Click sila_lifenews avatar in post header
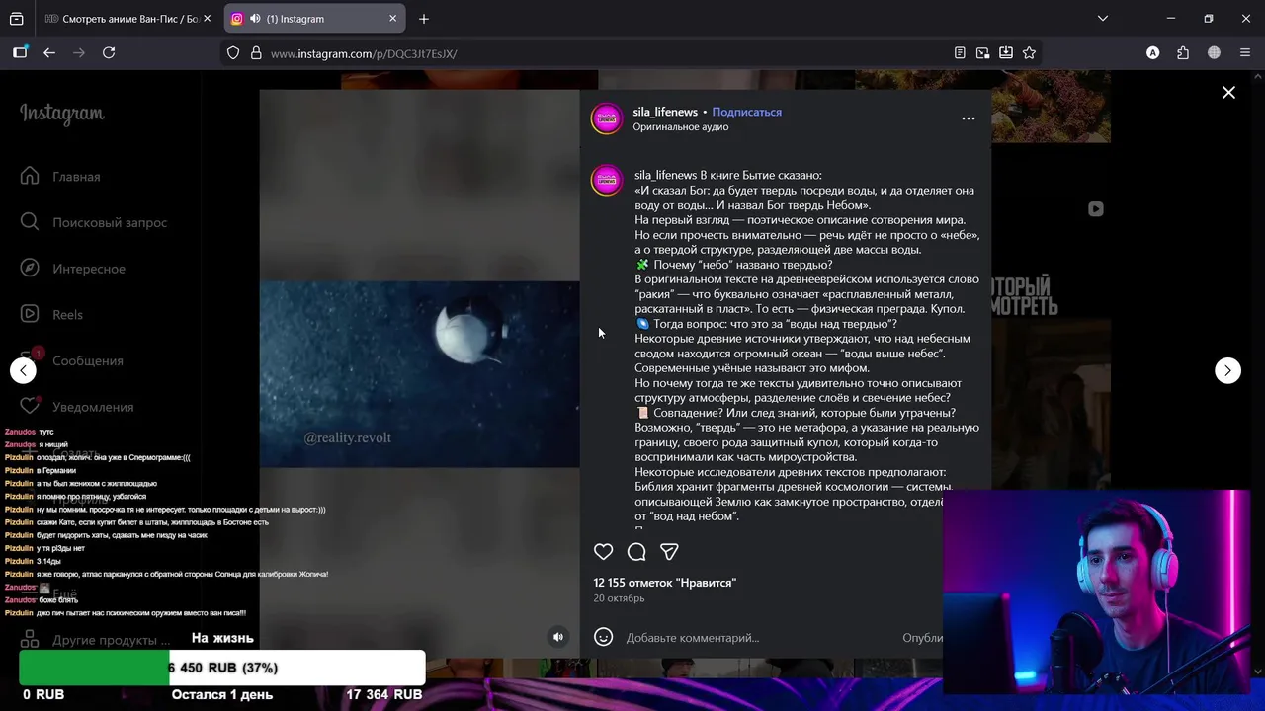 pyautogui.click(x=607, y=118)
